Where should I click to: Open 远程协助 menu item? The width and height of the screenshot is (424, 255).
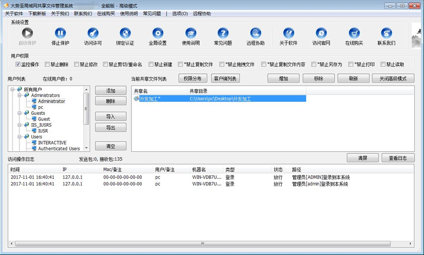pos(202,13)
